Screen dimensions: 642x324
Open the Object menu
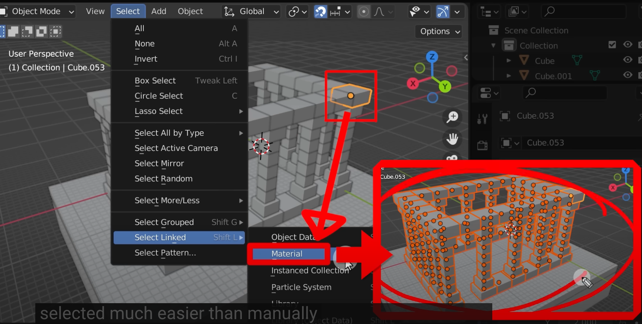pos(190,12)
